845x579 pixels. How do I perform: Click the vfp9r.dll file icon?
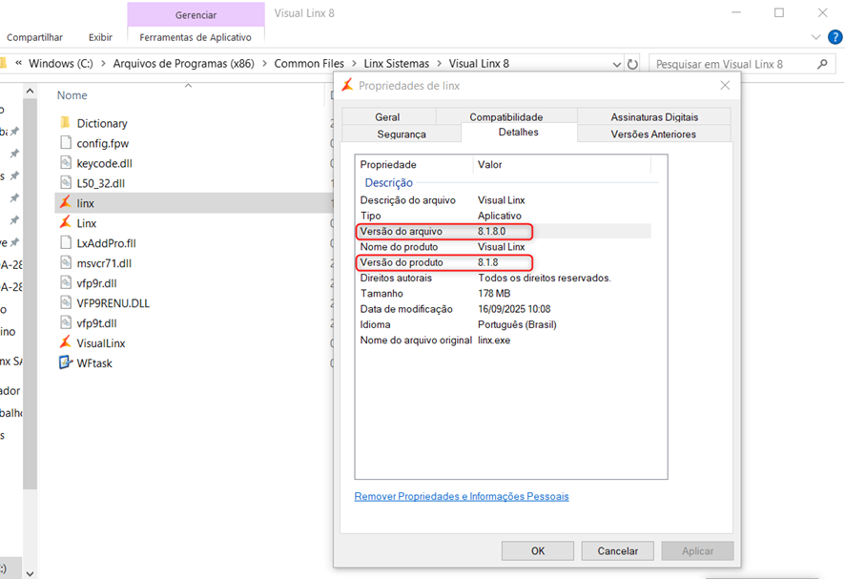65,282
